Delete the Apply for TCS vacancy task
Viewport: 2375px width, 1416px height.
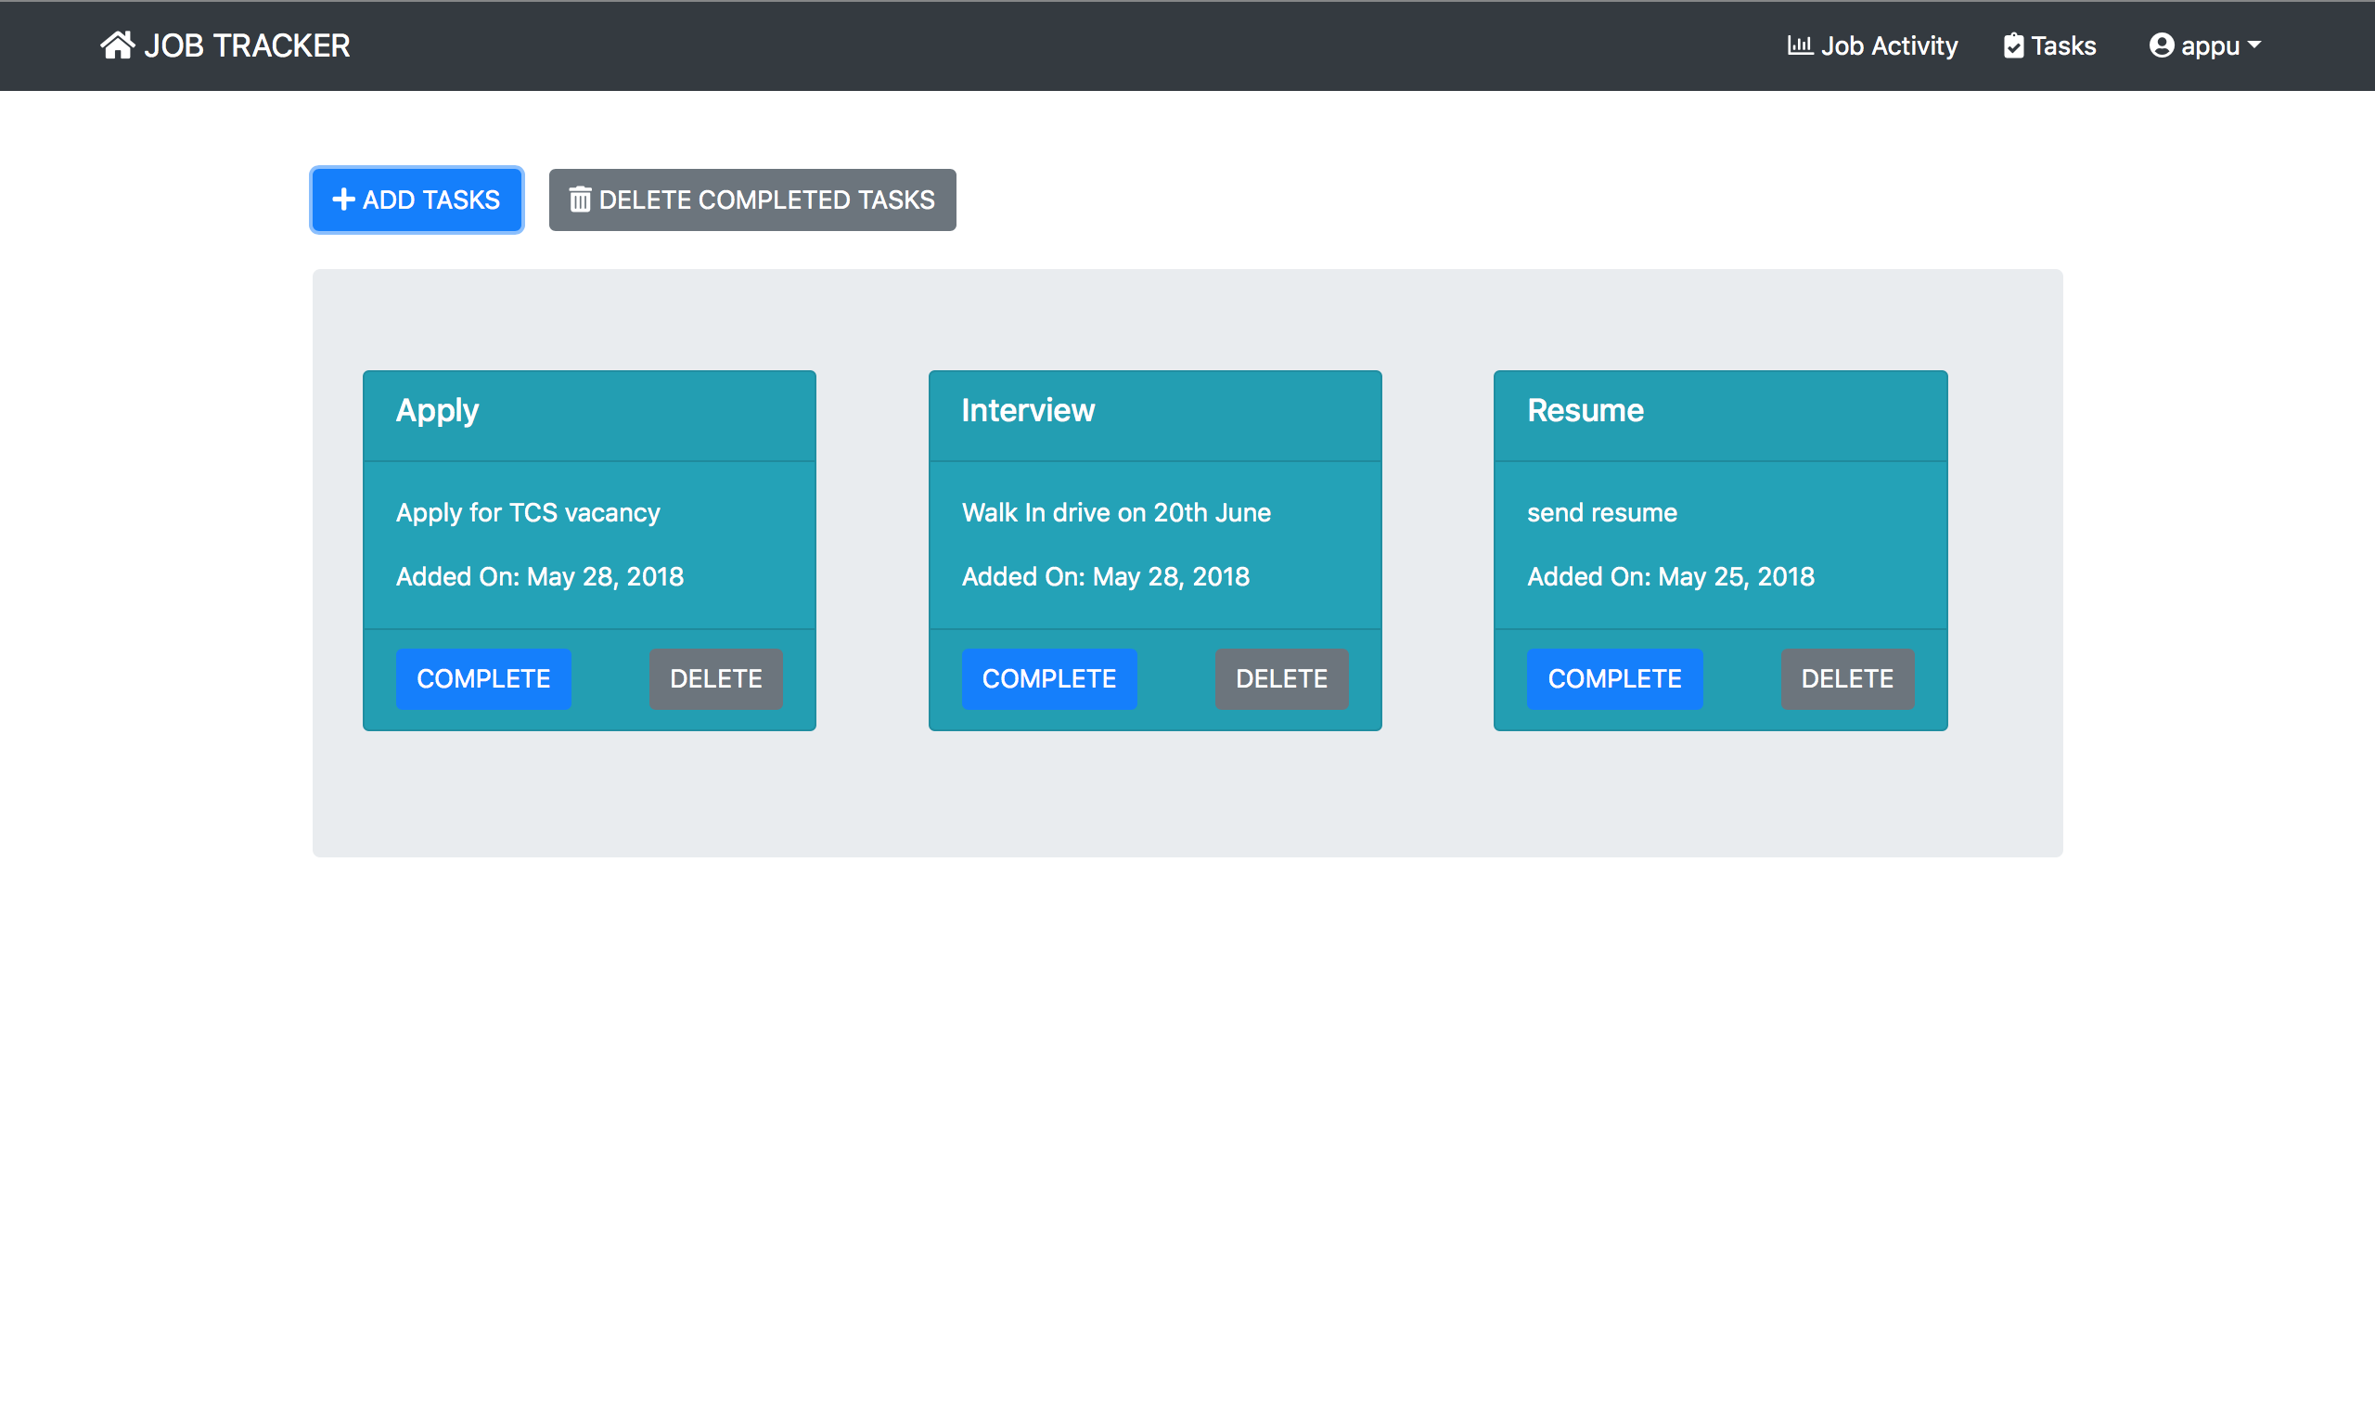(715, 678)
